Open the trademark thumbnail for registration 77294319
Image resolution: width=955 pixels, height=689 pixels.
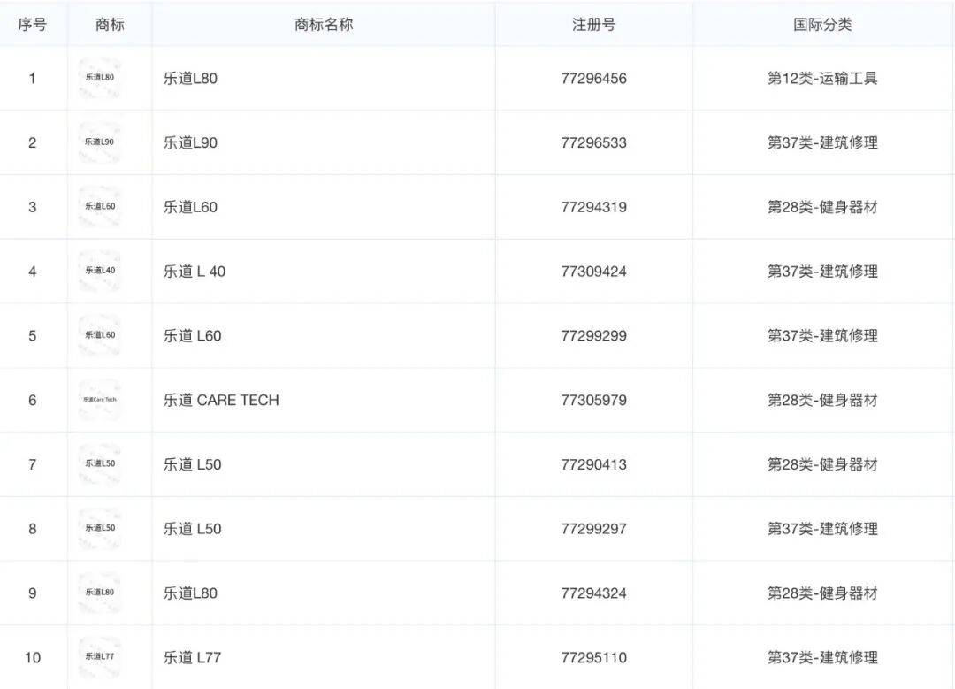tap(99, 207)
